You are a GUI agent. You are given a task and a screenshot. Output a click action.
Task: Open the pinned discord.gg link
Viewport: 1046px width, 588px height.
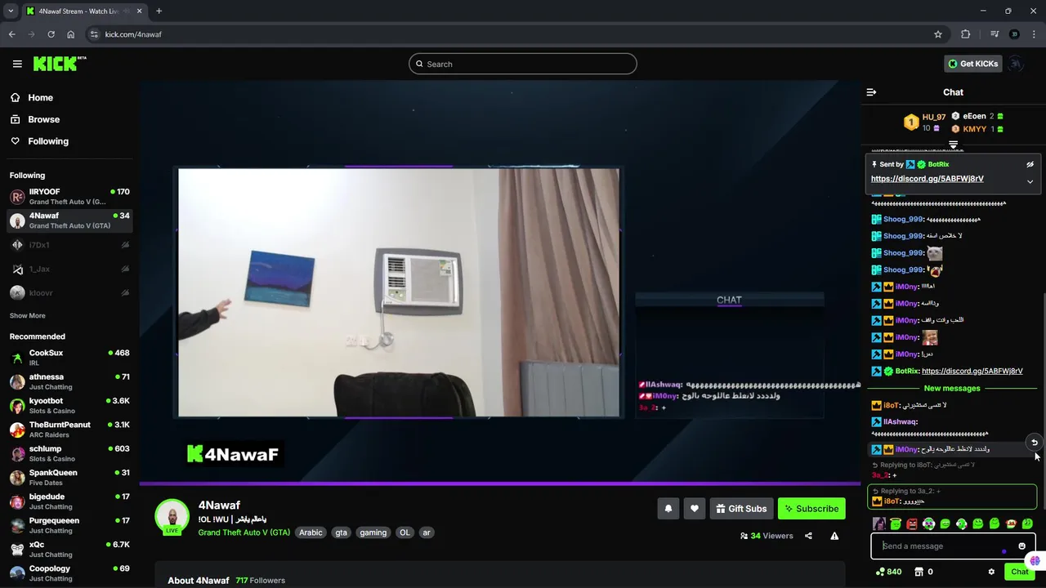point(927,179)
